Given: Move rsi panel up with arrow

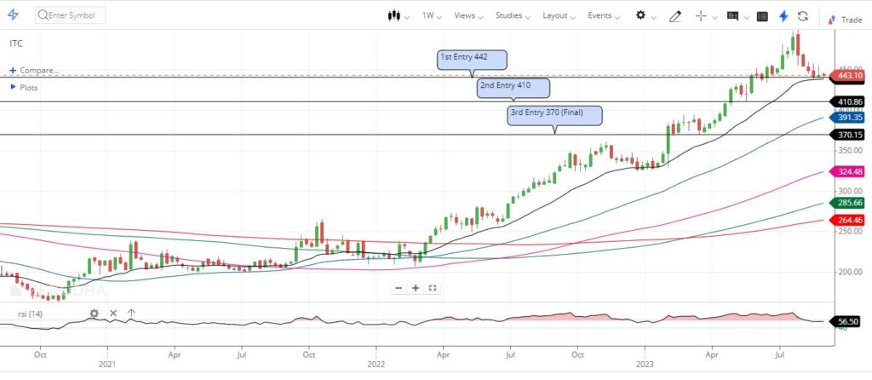Looking at the screenshot, I should point(131,314).
